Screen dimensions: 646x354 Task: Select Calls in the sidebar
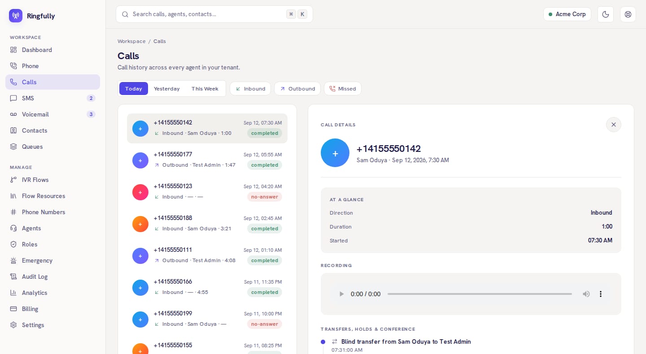pos(52,82)
